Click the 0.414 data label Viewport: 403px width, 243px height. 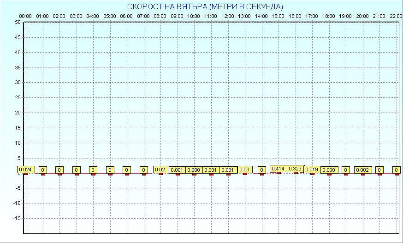(278, 169)
